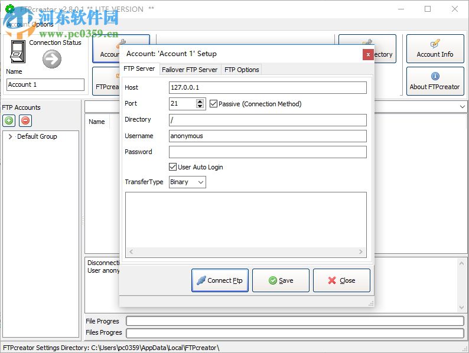Viewport: 469px width, 353px height.
Task: Click the Files Progres progress bar
Action: click(295, 333)
